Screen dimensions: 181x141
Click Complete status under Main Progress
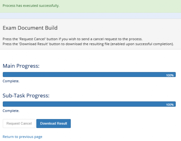point(11,81)
